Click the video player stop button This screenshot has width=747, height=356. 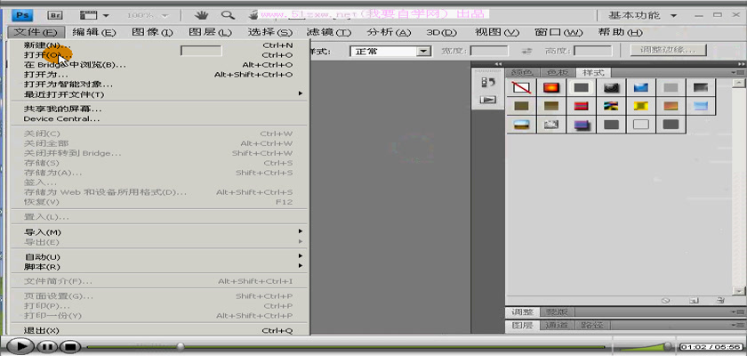point(70,346)
